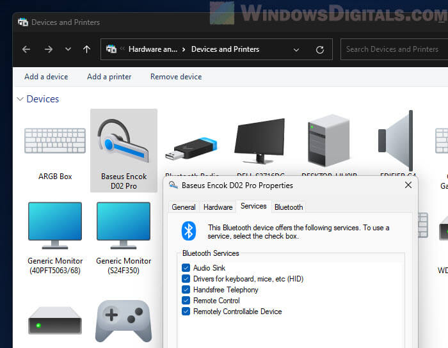Expand the address bar history dropdown
Image resolution: width=448 pixels, height=348 pixels.
pyautogui.click(x=296, y=50)
